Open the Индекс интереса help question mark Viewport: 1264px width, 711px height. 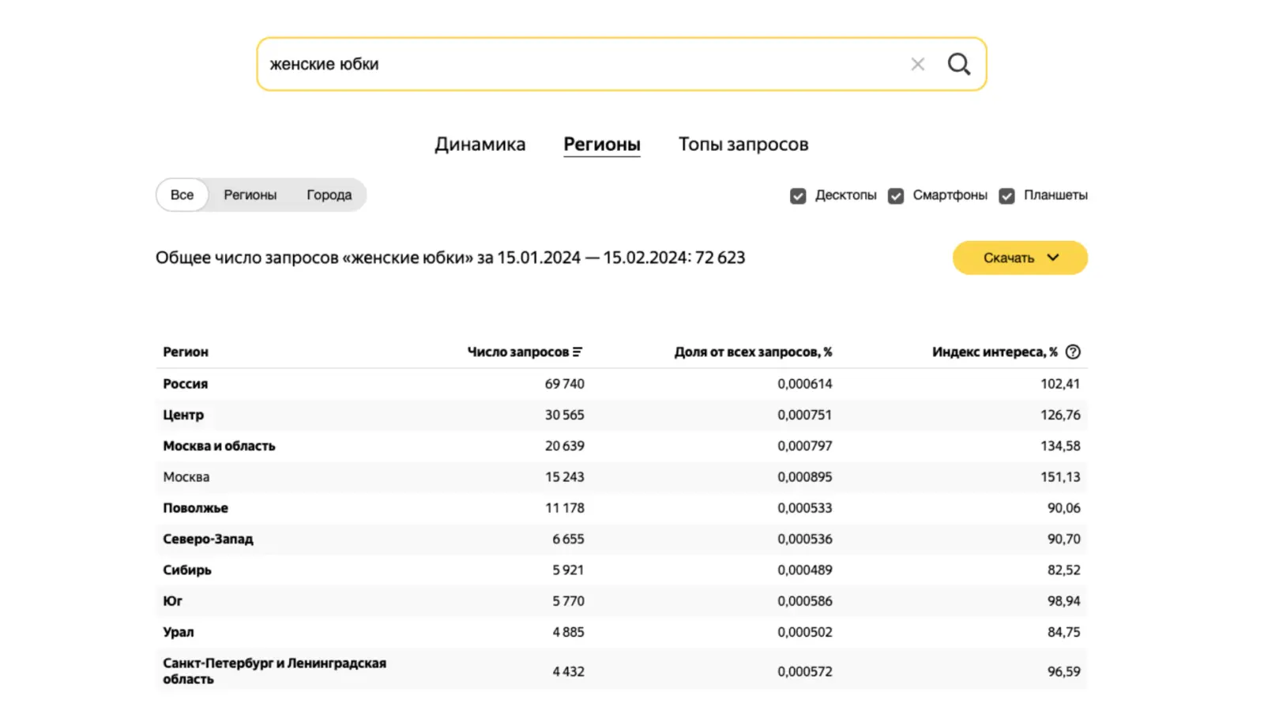tap(1072, 352)
